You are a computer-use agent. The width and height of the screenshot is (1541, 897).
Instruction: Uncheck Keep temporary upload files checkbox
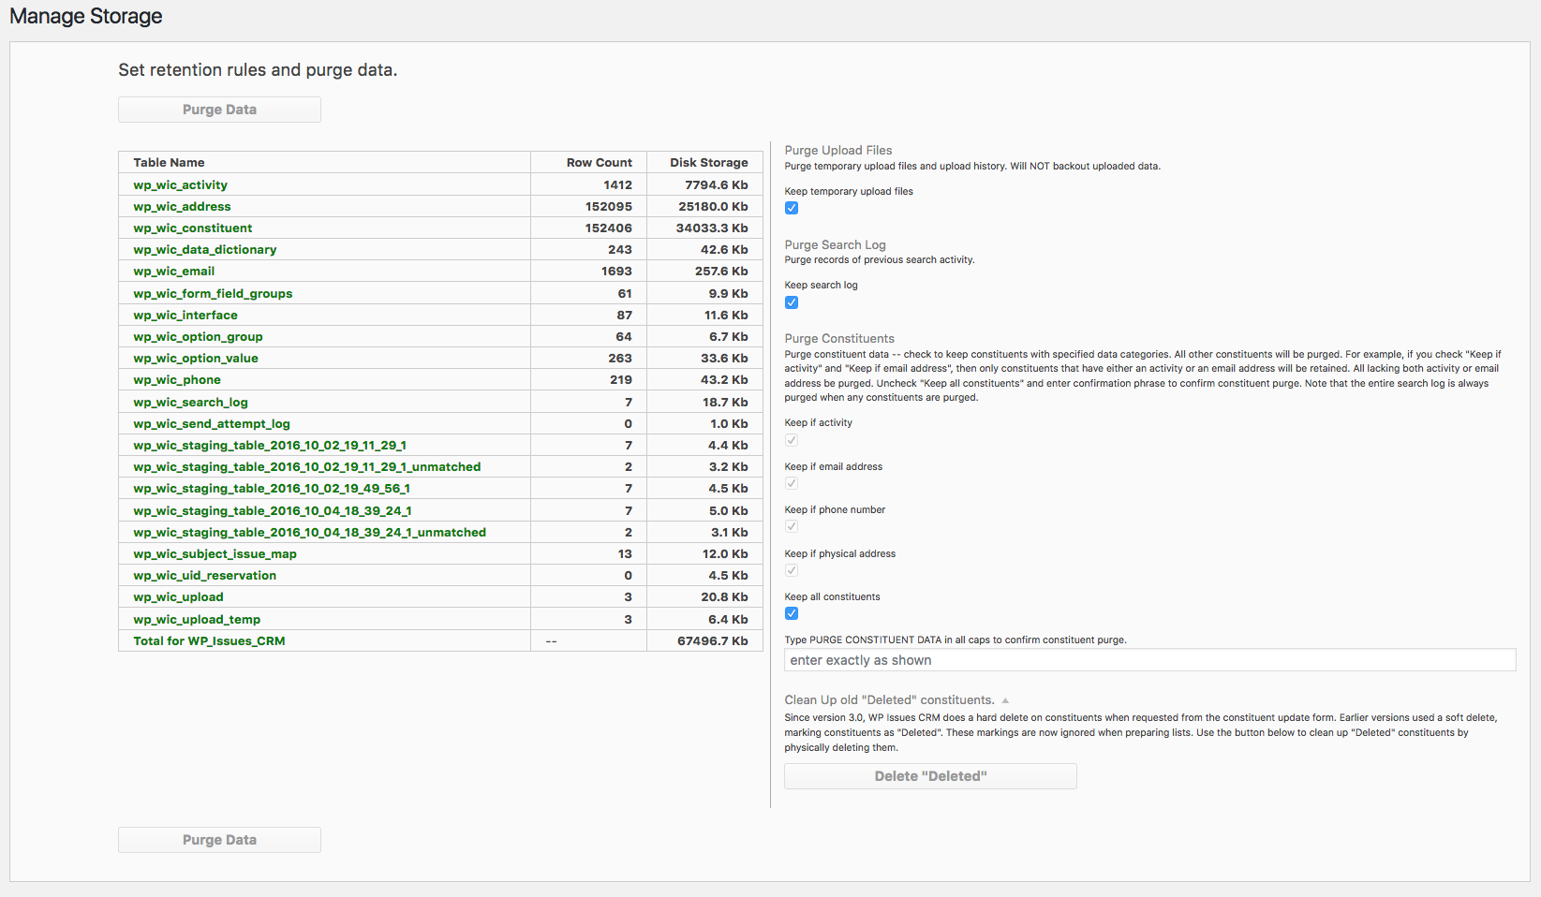pos(792,208)
